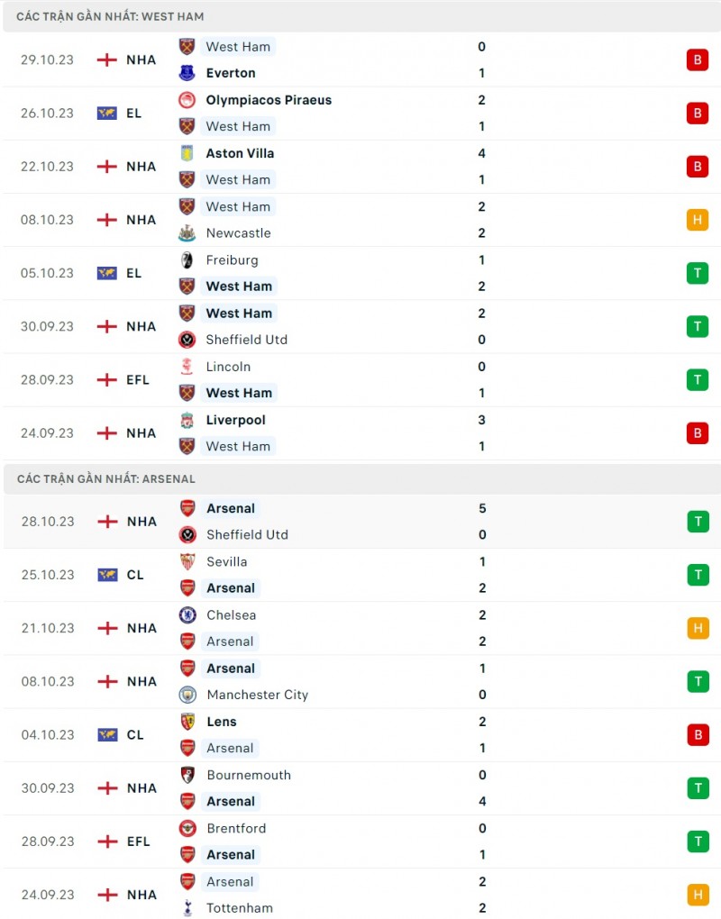The image size is (721, 919).
Task: Click the green T result badge for Freiburg match
Action: (x=697, y=273)
